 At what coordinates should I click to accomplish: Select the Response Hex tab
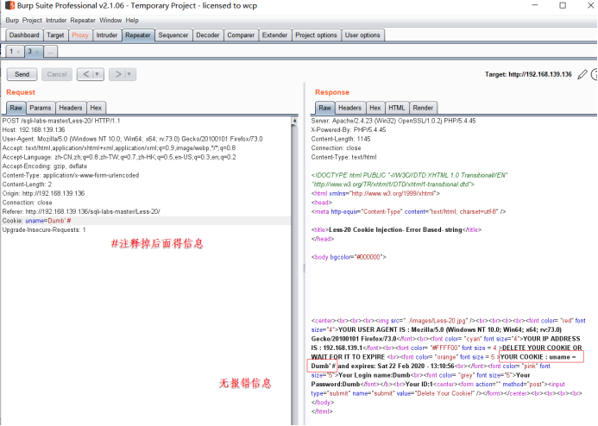(x=375, y=108)
